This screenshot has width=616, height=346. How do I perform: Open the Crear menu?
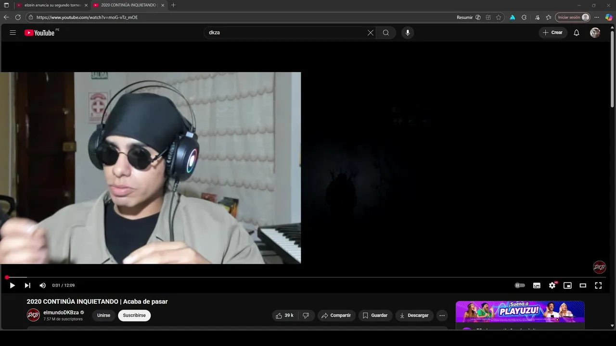(x=552, y=33)
